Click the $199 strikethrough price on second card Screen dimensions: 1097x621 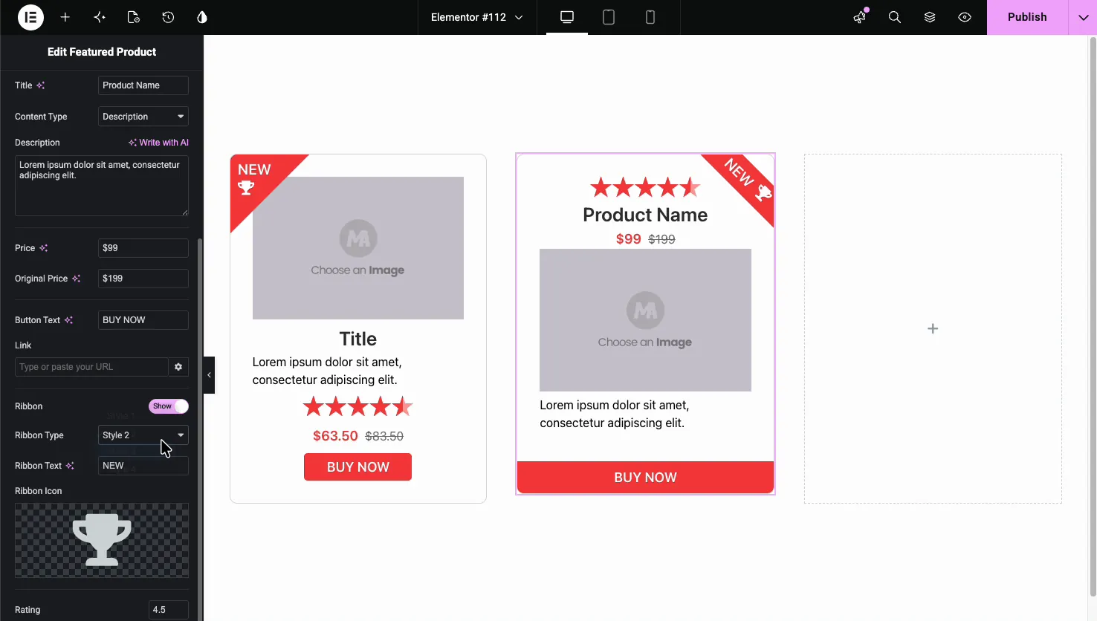coord(661,239)
